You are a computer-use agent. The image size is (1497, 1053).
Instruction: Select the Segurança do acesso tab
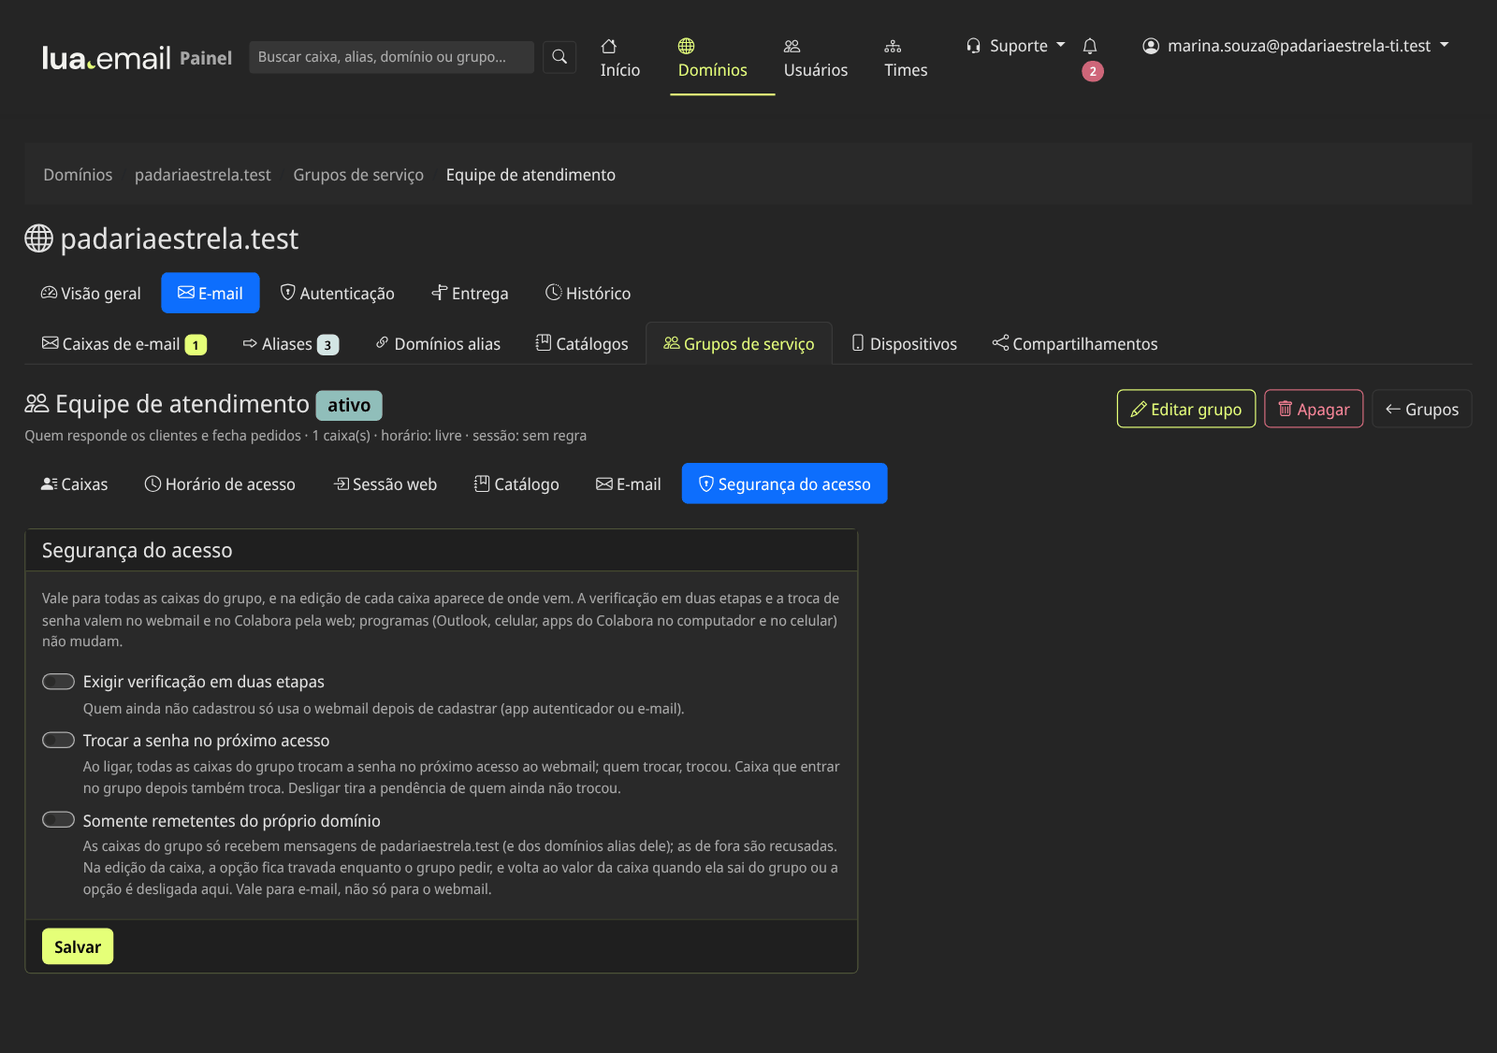pyautogui.click(x=785, y=484)
